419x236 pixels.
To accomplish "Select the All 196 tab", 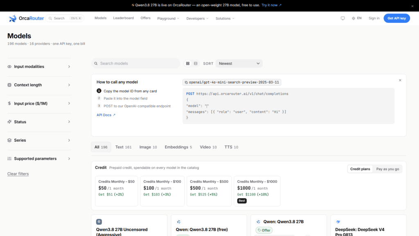I will pos(101,147).
